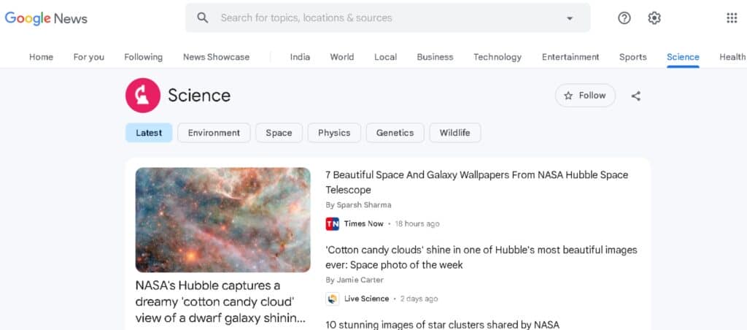Click the search magnifier icon
The image size is (747, 330).
[x=204, y=18]
